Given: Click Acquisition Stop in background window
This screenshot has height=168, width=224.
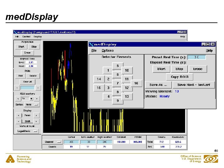Looking at the screenshot, I should point(34,47).
